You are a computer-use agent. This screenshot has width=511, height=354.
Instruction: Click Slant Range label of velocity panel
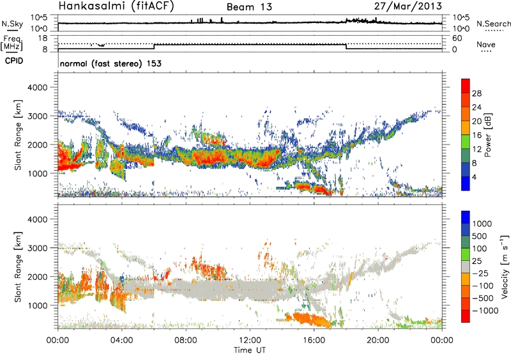coord(18,266)
